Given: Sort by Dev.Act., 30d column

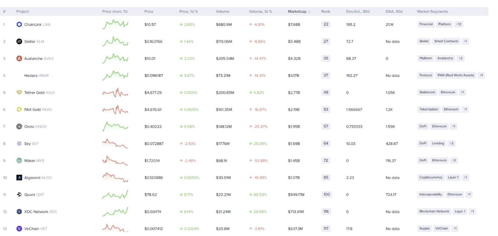Looking at the screenshot, I should (x=357, y=12).
